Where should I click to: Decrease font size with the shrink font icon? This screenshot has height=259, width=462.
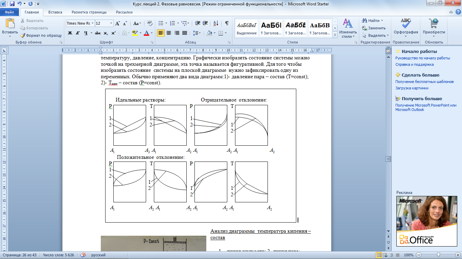pyautogui.click(x=125, y=23)
